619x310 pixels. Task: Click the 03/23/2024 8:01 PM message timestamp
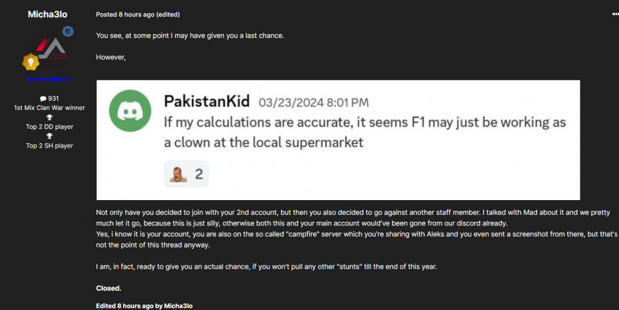(313, 102)
